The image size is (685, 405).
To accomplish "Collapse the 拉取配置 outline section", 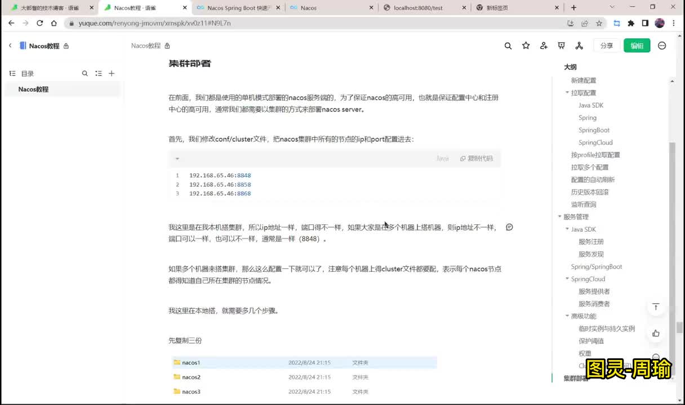I will (x=567, y=93).
